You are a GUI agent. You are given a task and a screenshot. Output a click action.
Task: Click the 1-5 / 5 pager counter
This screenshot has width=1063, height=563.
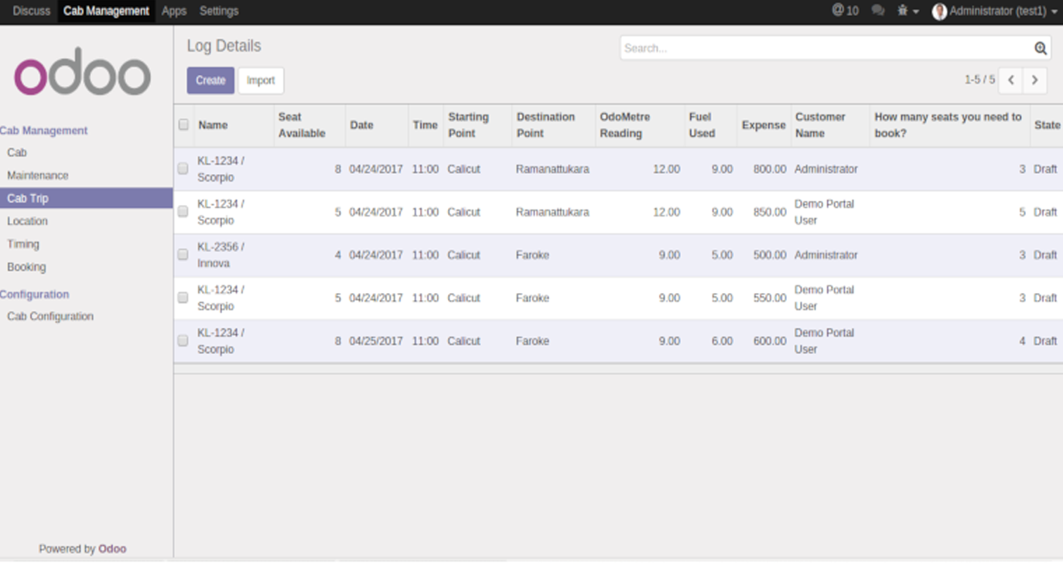pyautogui.click(x=979, y=80)
